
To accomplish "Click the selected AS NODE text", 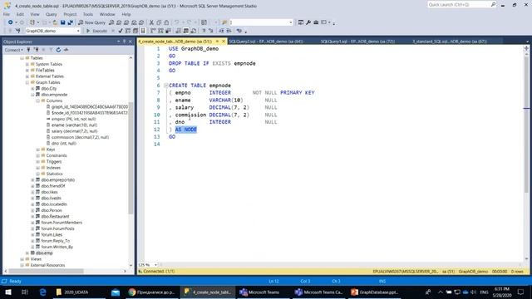I will tap(186, 130).
